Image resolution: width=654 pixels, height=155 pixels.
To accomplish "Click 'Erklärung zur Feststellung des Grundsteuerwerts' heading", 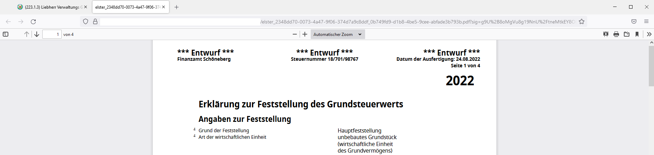I will 301,104.
